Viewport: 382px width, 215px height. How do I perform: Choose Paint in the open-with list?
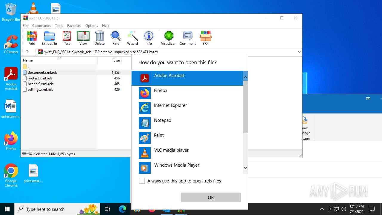[x=188, y=138]
